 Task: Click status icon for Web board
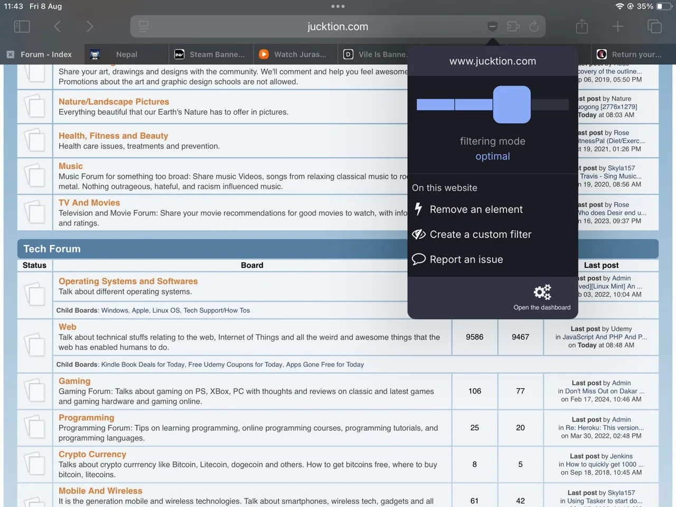[x=35, y=344]
